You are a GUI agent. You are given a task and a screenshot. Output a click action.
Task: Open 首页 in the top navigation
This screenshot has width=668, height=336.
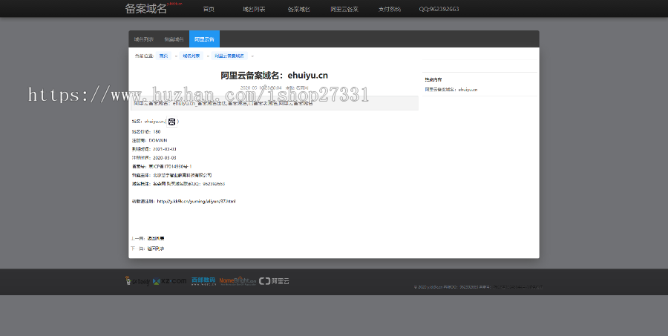point(209,9)
